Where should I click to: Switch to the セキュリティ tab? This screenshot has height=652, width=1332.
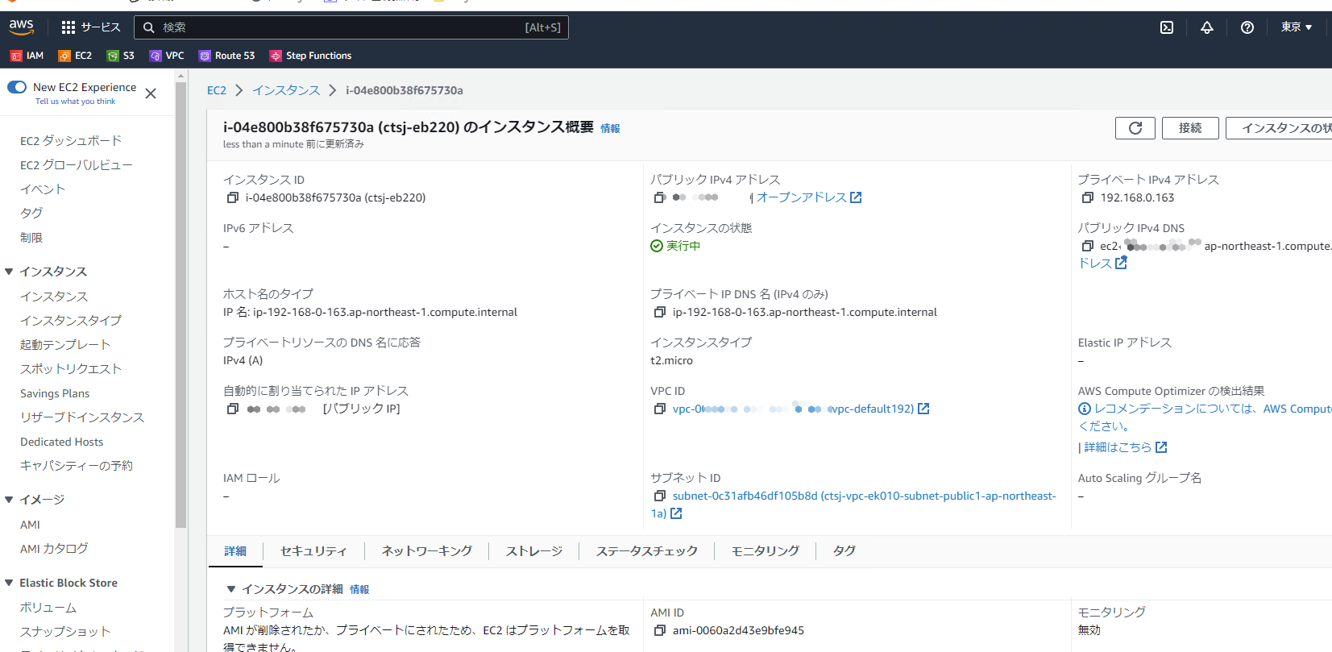tap(313, 551)
